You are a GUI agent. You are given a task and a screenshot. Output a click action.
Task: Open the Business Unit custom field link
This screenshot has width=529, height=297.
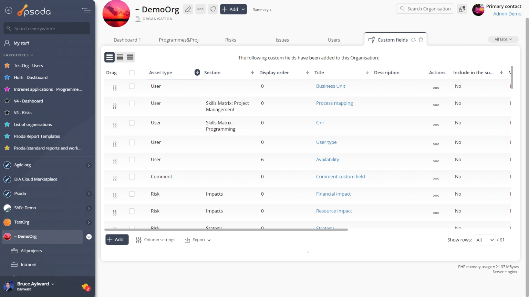tap(331, 86)
